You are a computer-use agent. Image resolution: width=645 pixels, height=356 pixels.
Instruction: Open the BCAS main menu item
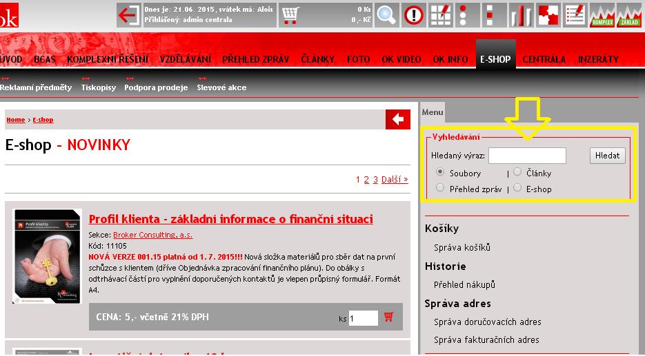(45, 59)
